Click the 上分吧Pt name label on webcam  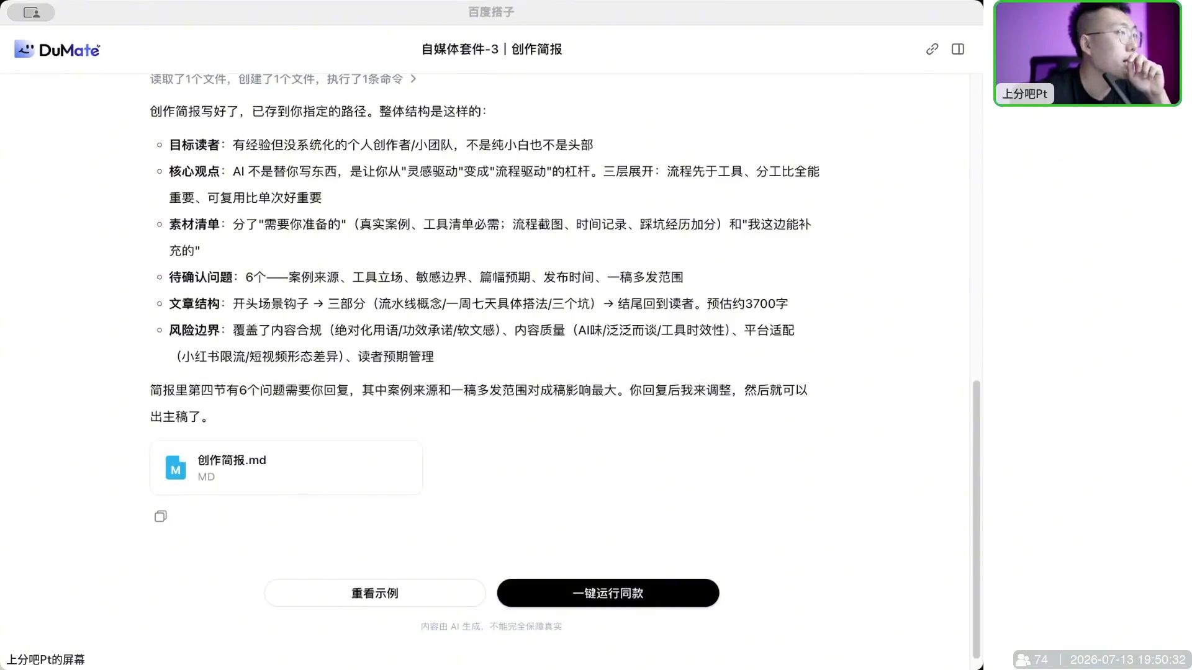(x=1024, y=94)
